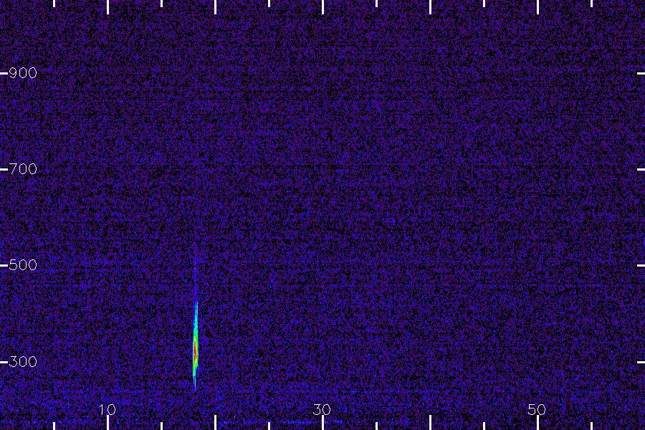The image size is (645, 430).
Task: Click the 50 label on the horizontal axis
Action: 537,409
